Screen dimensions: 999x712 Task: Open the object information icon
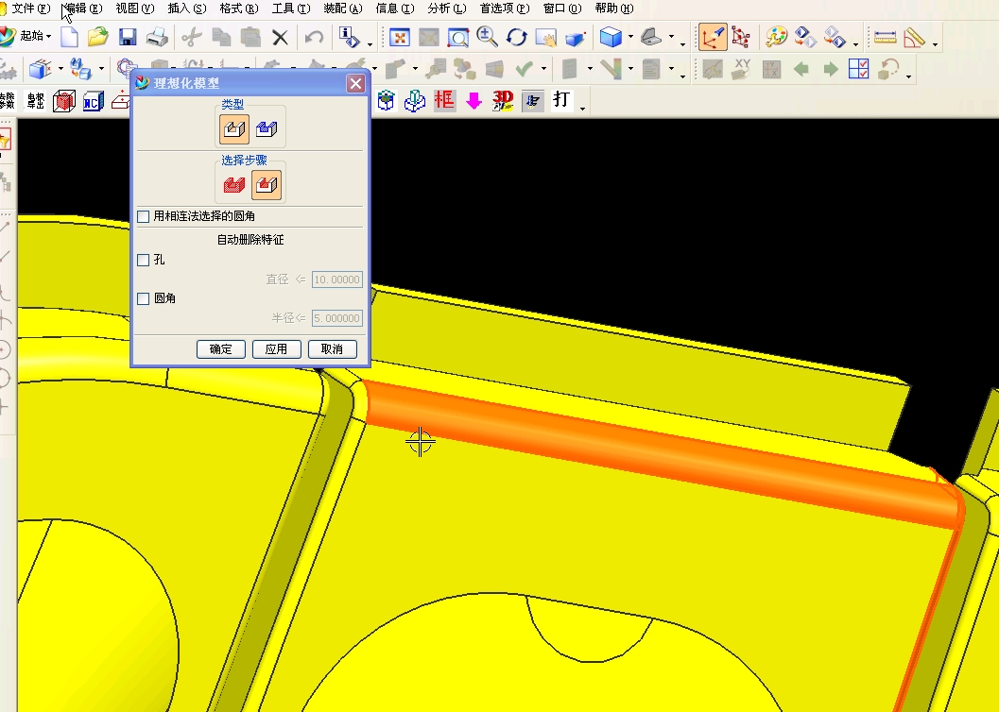pyautogui.click(x=349, y=37)
